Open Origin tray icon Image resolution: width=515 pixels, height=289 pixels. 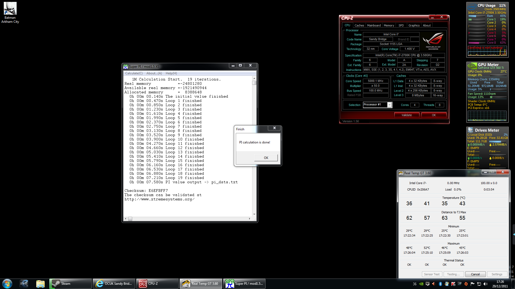point(466,284)
